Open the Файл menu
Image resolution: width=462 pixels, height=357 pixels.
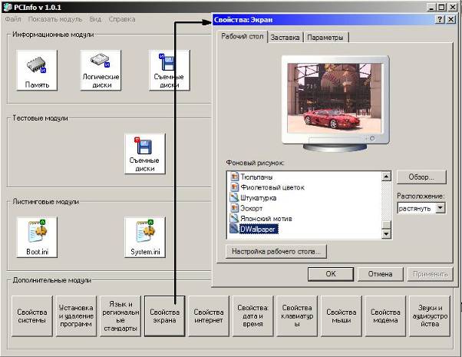pos(12,18)
